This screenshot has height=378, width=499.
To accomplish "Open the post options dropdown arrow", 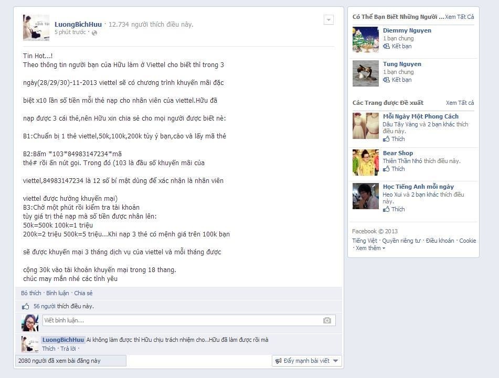I will (328, 20).
